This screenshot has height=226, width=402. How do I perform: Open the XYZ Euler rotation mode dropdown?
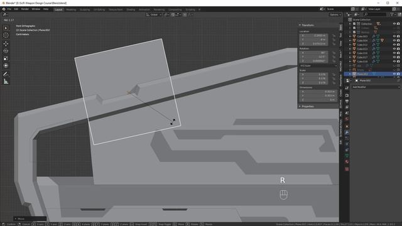coord(318,65)
